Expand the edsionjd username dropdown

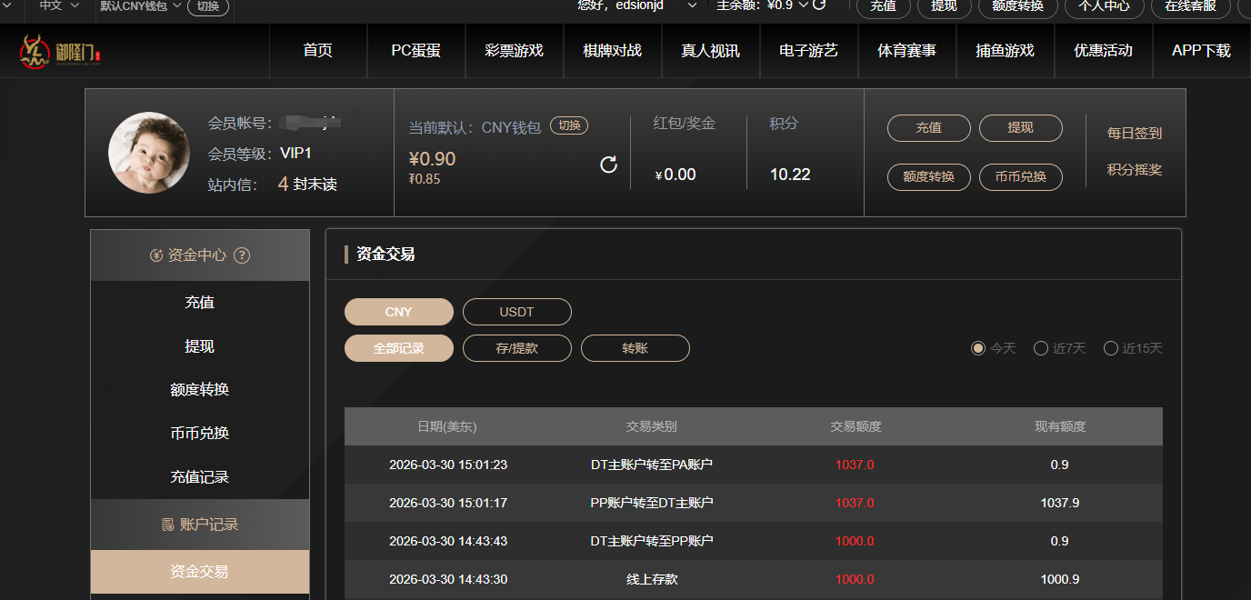pos(692,5)
